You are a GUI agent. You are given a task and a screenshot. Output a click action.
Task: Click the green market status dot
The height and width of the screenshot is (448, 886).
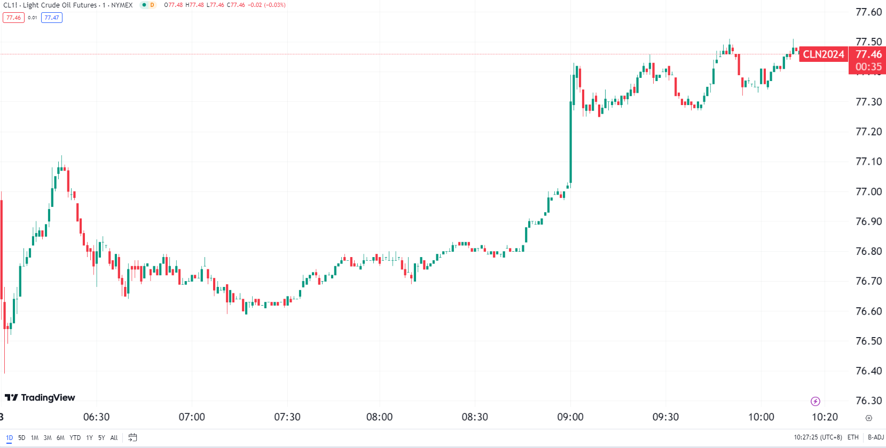tap(144, 5)
